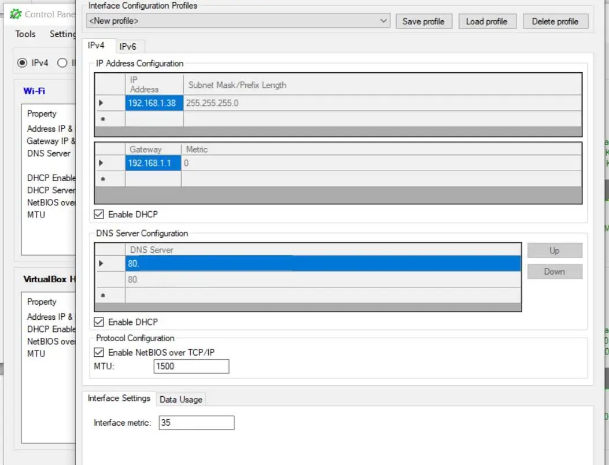
Task: Switch to the Interface Settings tab
Action: [119, 398]
